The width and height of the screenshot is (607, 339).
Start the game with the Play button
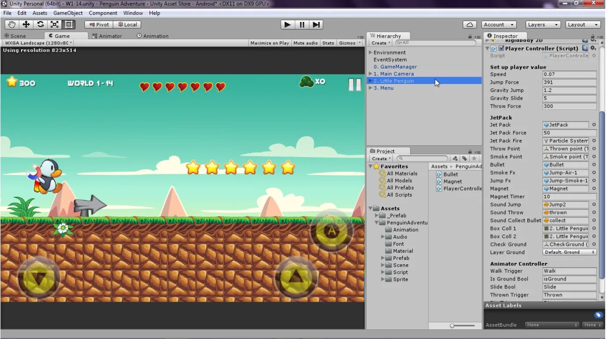click(288, 25)
